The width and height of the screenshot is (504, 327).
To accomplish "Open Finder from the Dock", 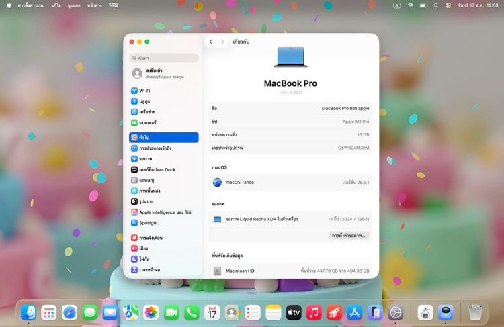I will (x=29, y=312).
